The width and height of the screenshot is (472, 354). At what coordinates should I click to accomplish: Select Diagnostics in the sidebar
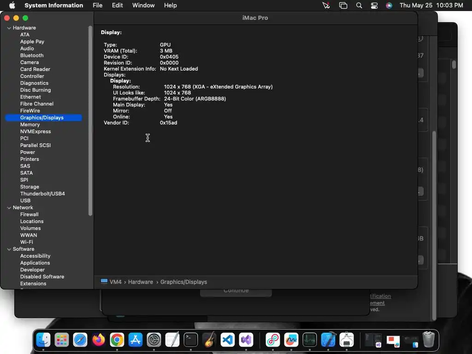click(x=34, y=83)
